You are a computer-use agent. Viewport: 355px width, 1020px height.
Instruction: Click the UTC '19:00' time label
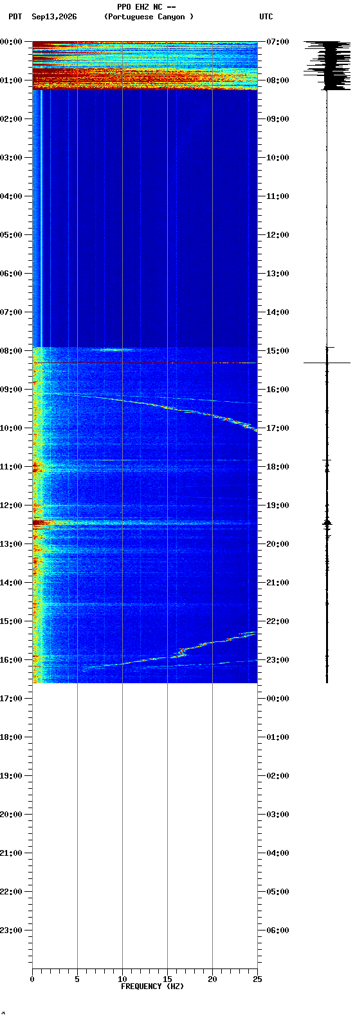[x=277, y=505]
